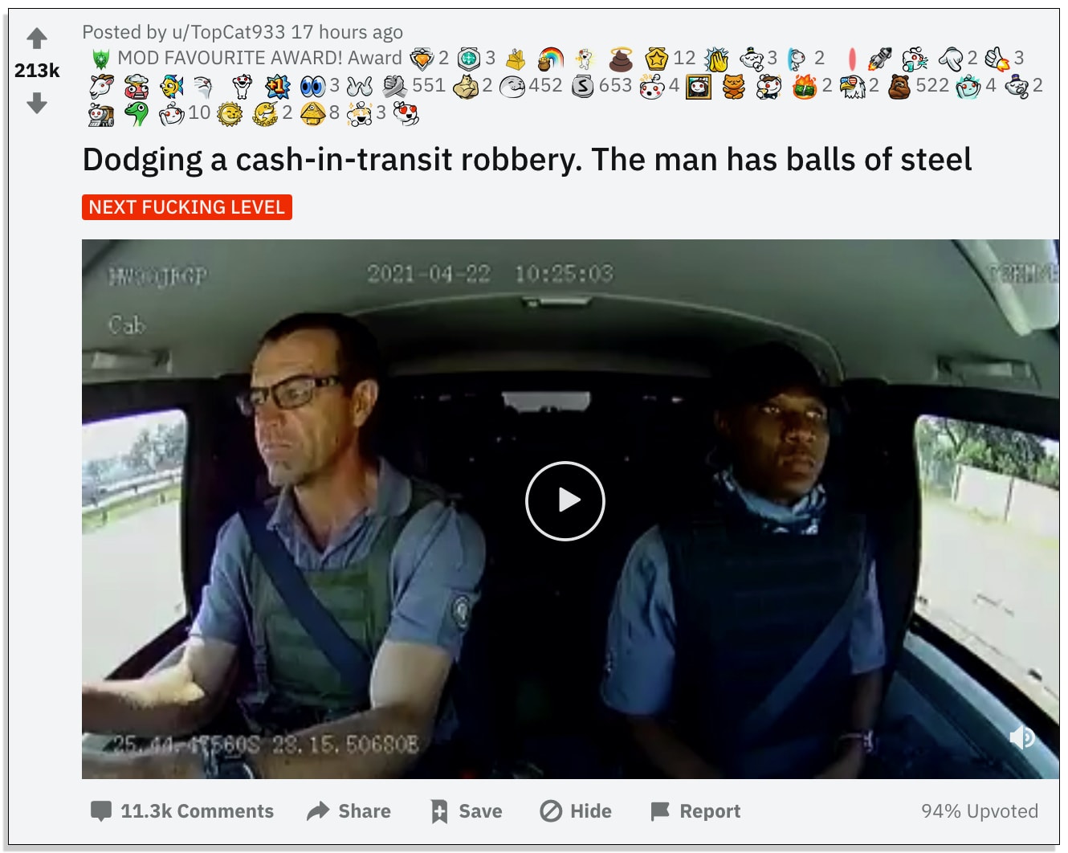
Task: Click the green dinosaur award icon
Action: [137, 114]
